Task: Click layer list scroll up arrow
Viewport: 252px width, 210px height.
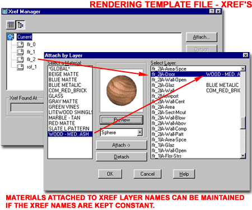Action: pyautogui.click(x=242, y=68)
